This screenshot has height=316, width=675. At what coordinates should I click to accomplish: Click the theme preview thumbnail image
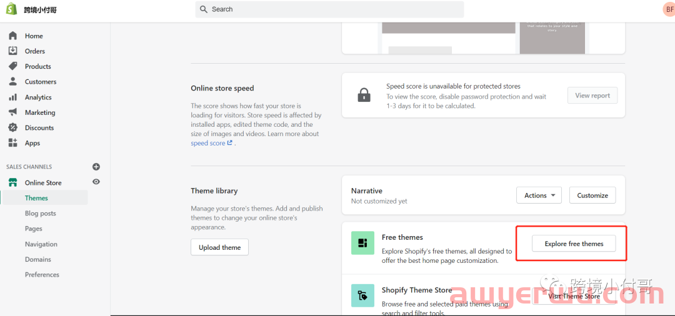pyautogui.click(x=483, y=38)
